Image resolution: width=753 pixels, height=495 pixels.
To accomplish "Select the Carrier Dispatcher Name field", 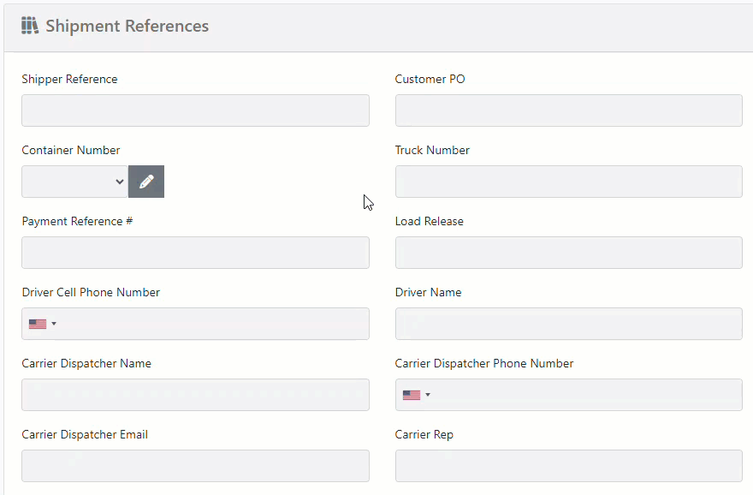I will (195, 394).
